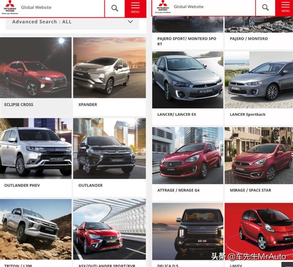Click Global Website text in the left header
This screenshot has height=267, width=293.
click(x=36, y=7)
